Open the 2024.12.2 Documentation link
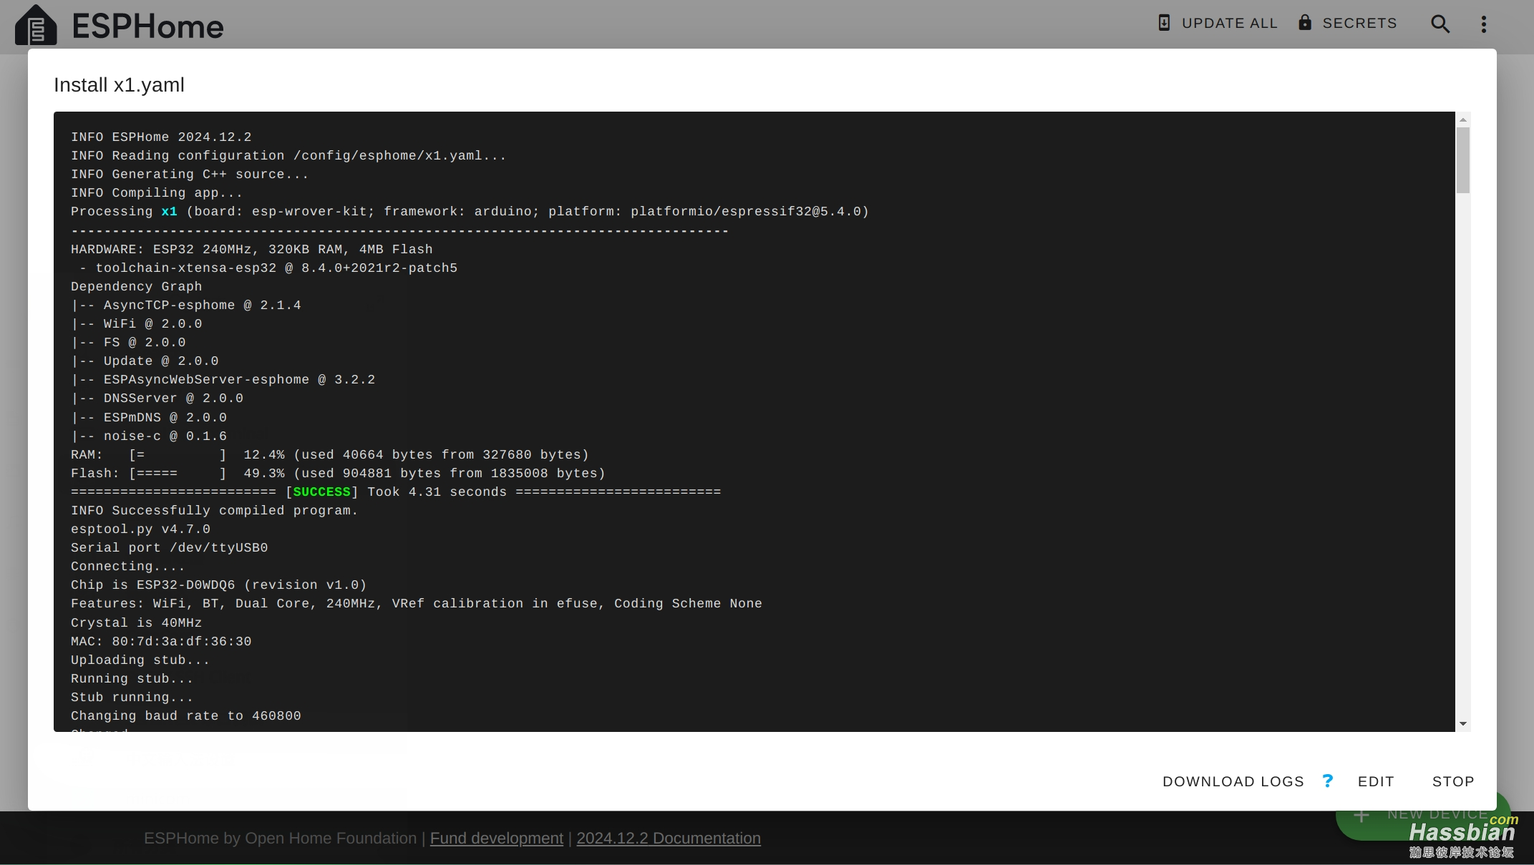 [669, 838]
